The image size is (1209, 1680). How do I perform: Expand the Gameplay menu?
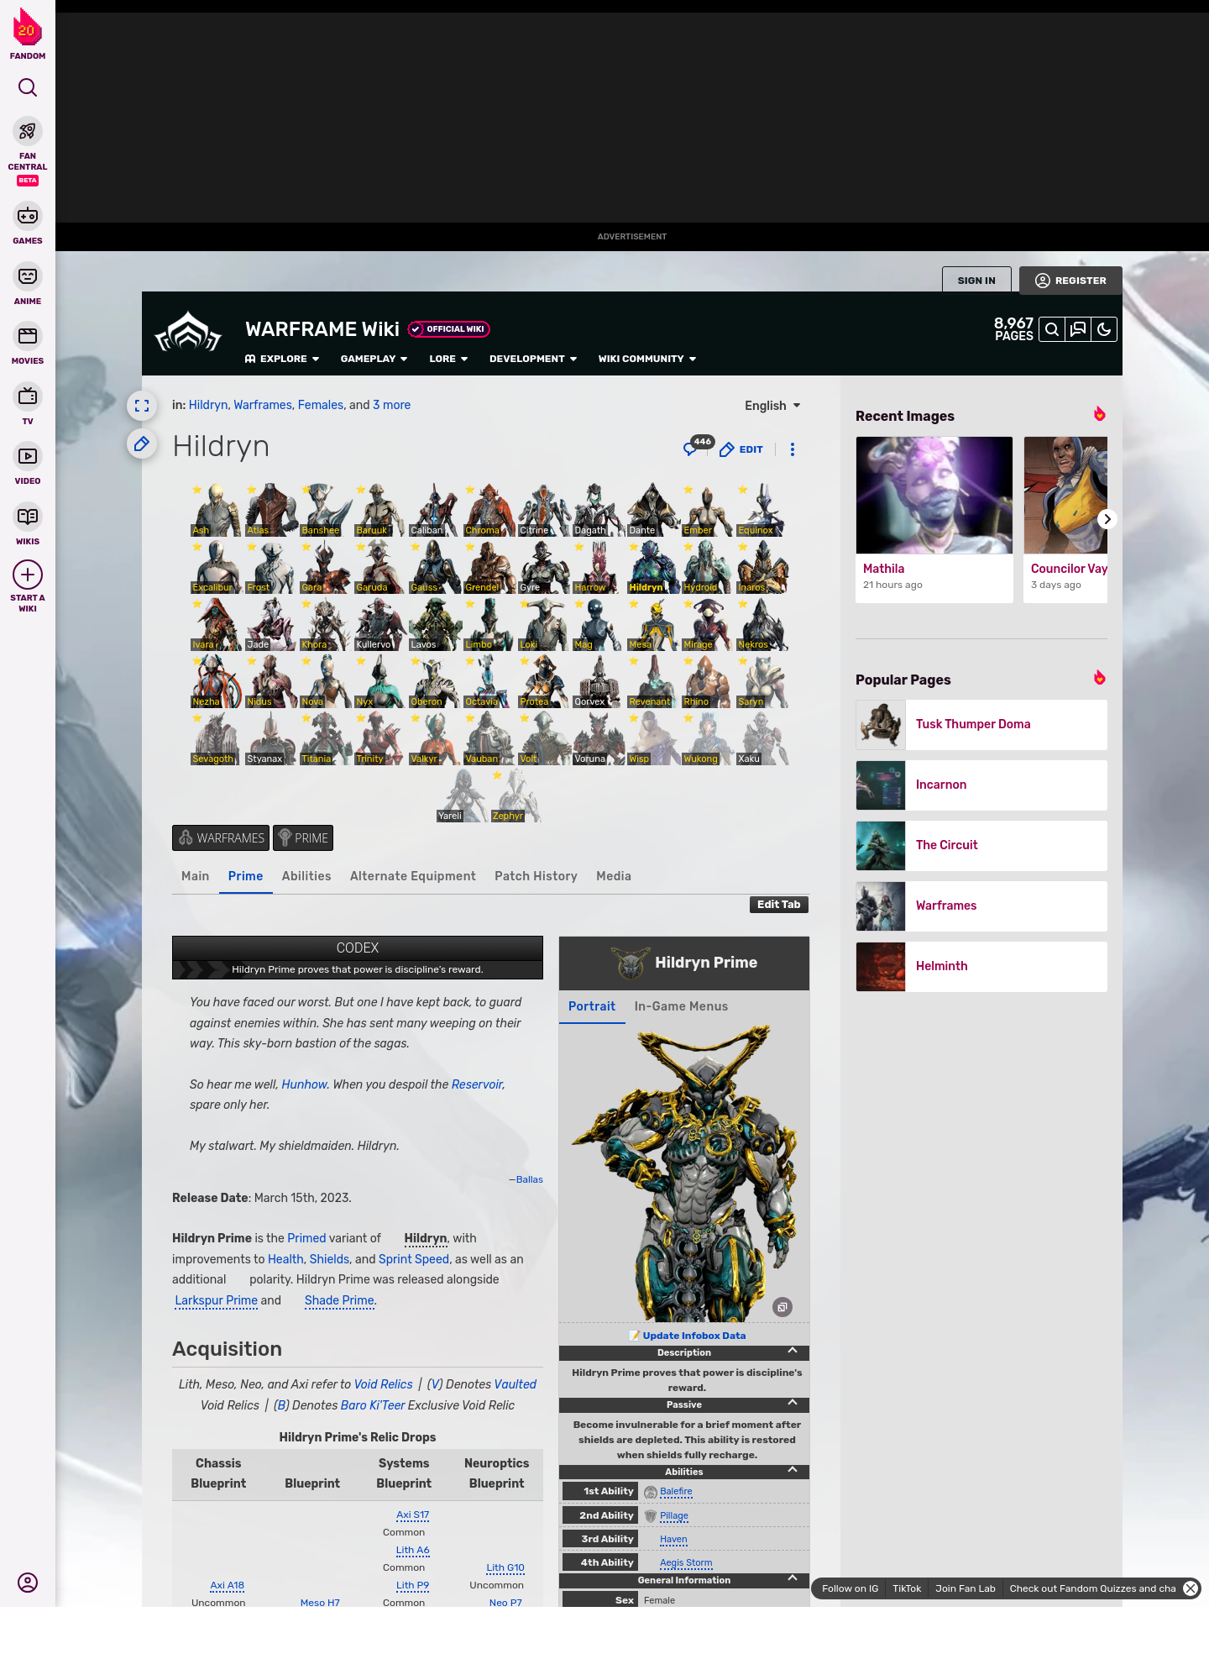point(374,359)
